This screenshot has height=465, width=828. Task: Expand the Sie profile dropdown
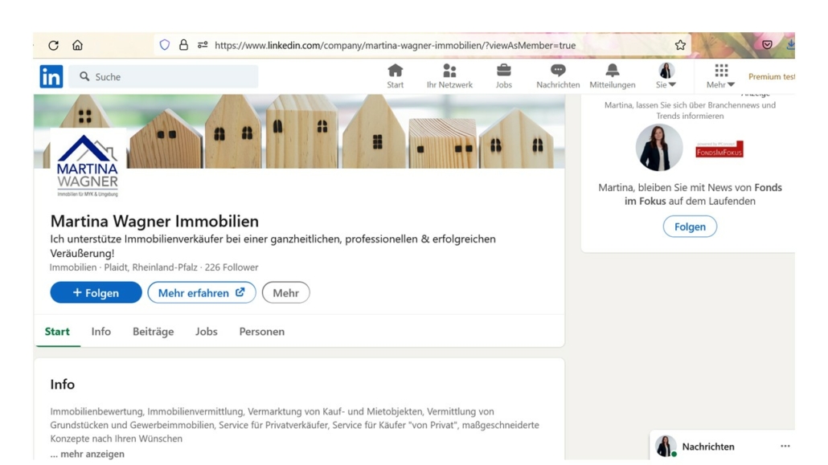pyautogui.click(x=666, y=76)
